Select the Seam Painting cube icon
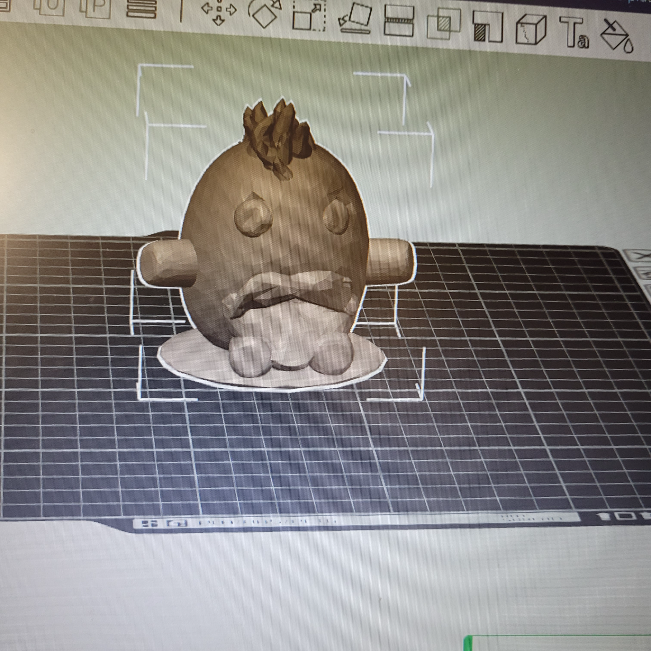The image size is (651, 651). (x=531, y=30)
